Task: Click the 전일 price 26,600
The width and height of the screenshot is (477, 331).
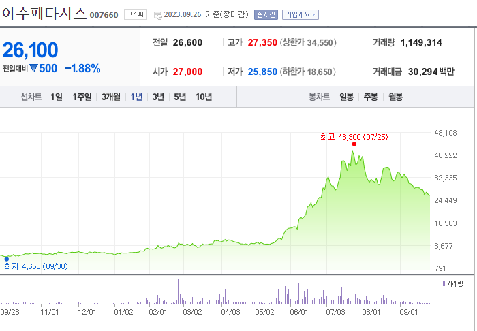Action: [187, 42]
